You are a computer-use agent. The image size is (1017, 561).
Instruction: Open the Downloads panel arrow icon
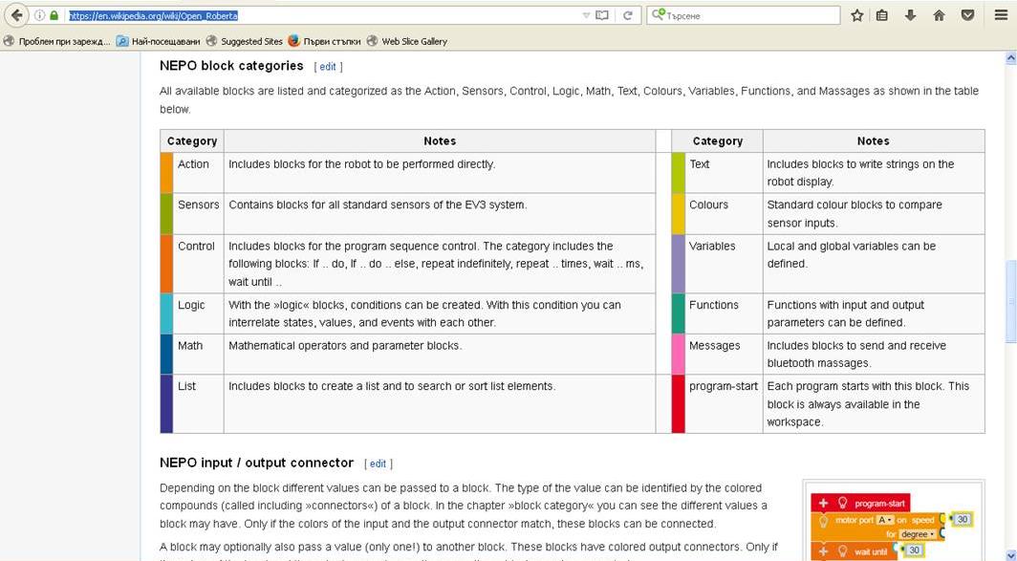click(910, 15)
